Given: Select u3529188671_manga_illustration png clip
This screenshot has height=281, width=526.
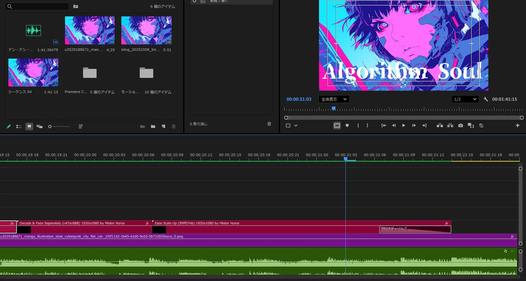Looking at the screenshot, I should click(258, 240).
